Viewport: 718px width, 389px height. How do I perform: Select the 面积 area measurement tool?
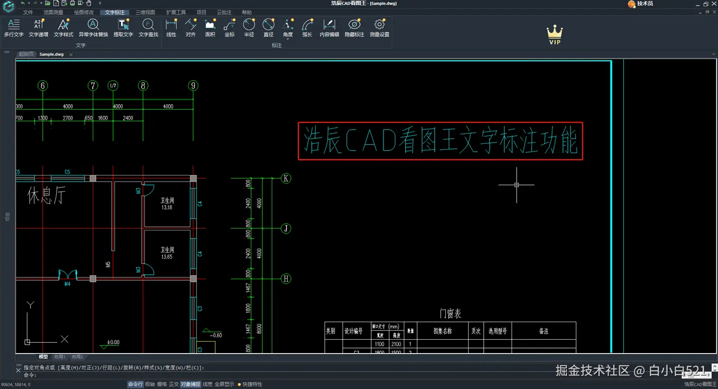click(x=210, y=28)
